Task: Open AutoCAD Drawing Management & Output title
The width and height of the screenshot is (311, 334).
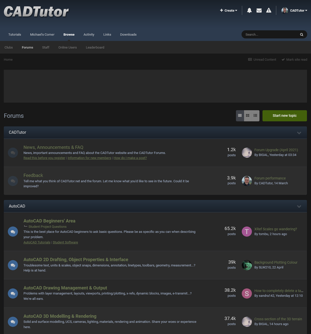Action: point(65,288)
